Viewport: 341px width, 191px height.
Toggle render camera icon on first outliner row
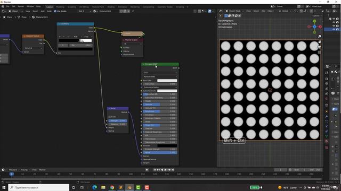tap(337, 19)
